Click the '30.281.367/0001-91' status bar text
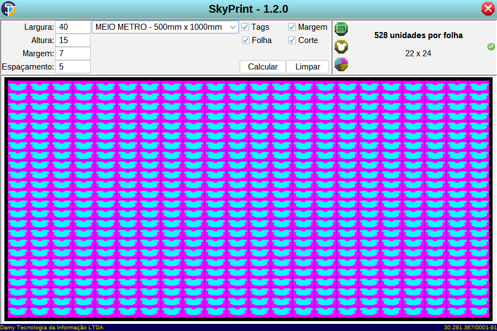The width and height of the screenshot is (497, 331). (x=470, y=328)
